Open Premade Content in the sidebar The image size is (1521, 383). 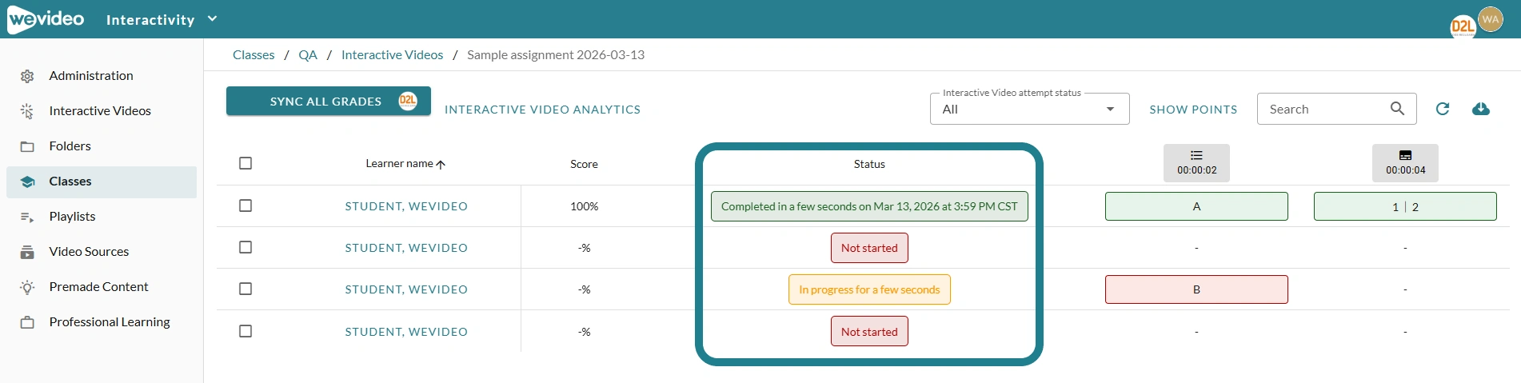(x=102, y=287)
